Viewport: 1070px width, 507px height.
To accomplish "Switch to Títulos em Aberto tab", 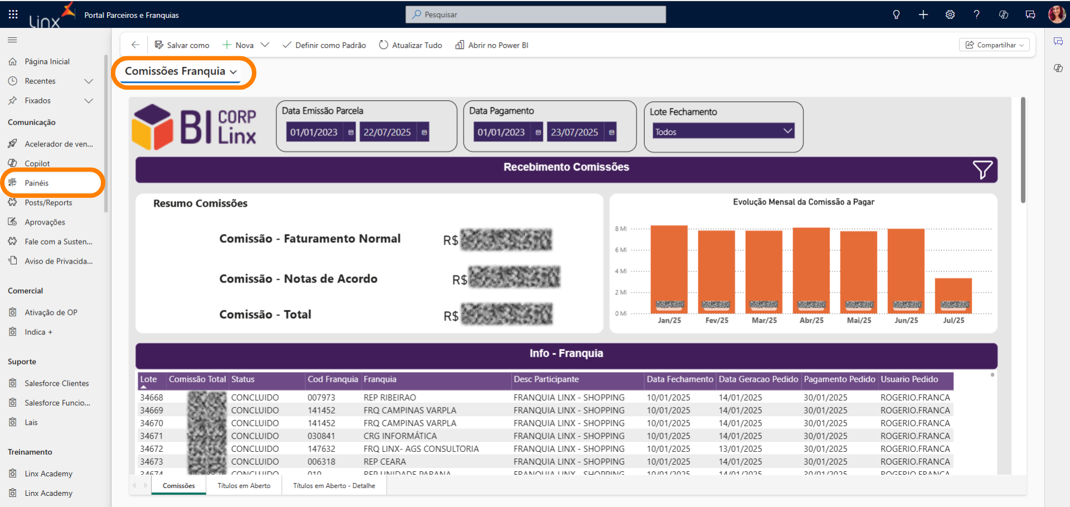I will point(244,485).
